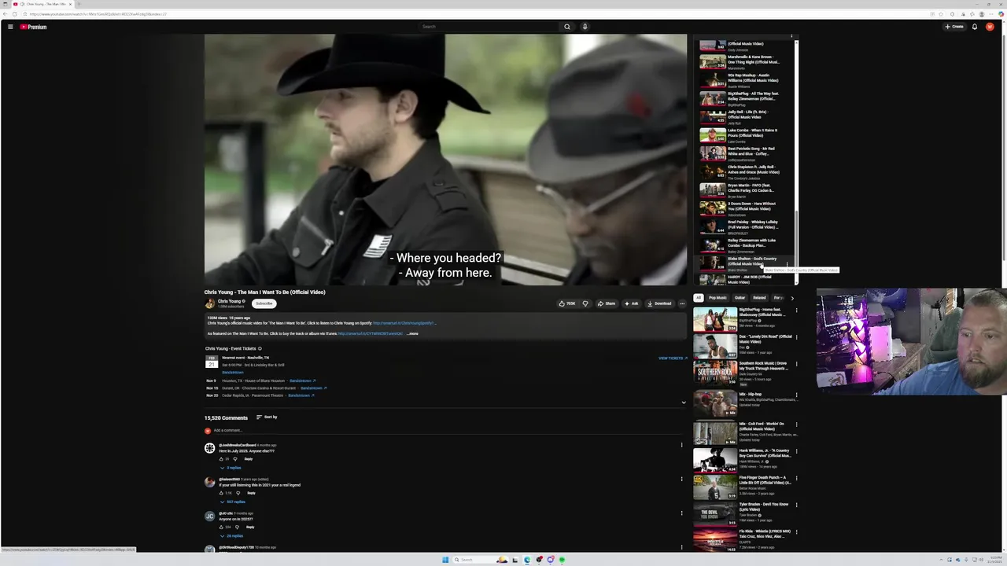The height and width of the screenshot is (566, 1007).
Task: Open Bandsintown link for Durant event
Action: [x=313, y=388]
